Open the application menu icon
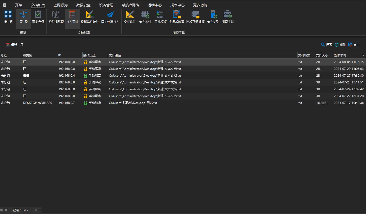Image resolution: width=366 pixels, height=214 pixels. [x=5, y=5]
